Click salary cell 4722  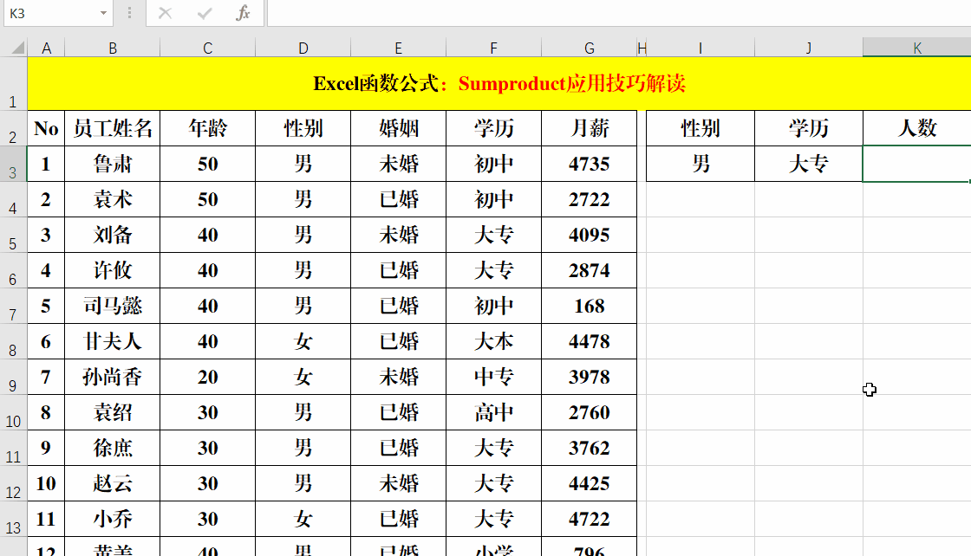[589, 519]
